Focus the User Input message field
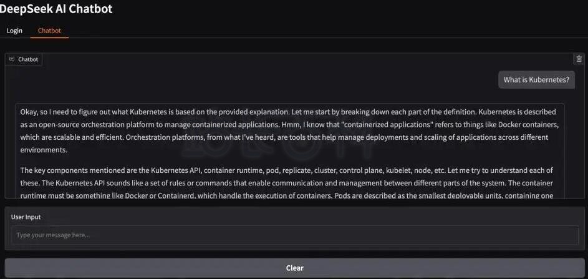Screen dimensions: 588x279 (x=294, y=235)
